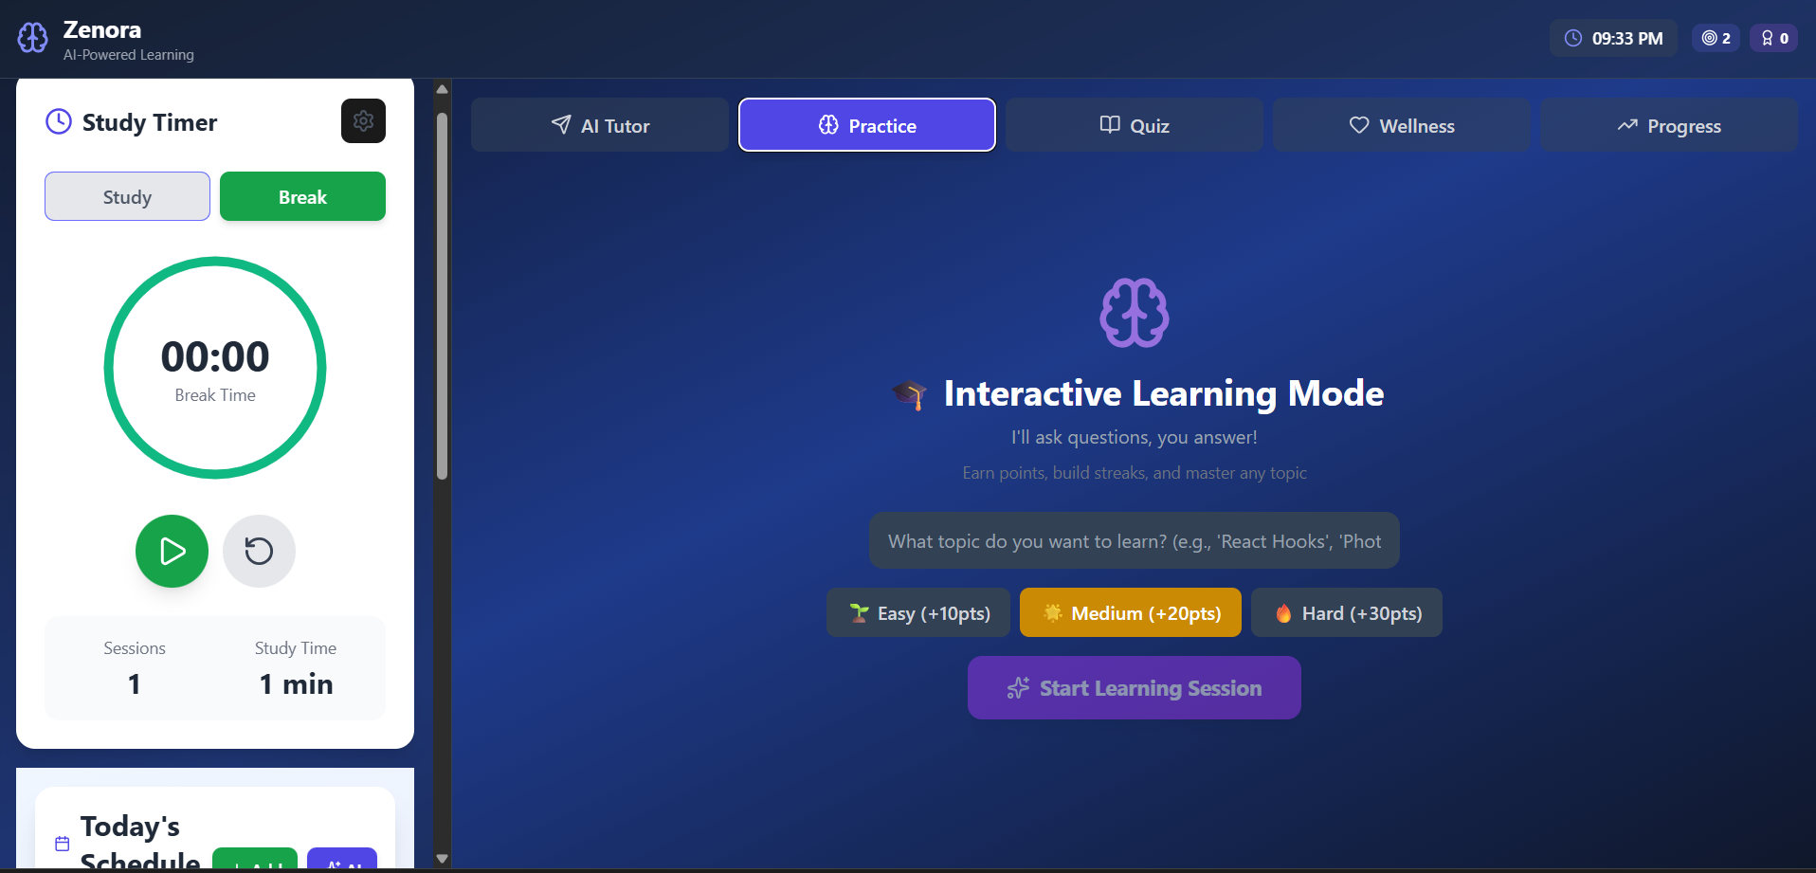This screenshot has width=1816, height=873.
Task: Click the 'Interactive Learning Mode' heading
Action: pyautogui.click(x=1164, y=393)
